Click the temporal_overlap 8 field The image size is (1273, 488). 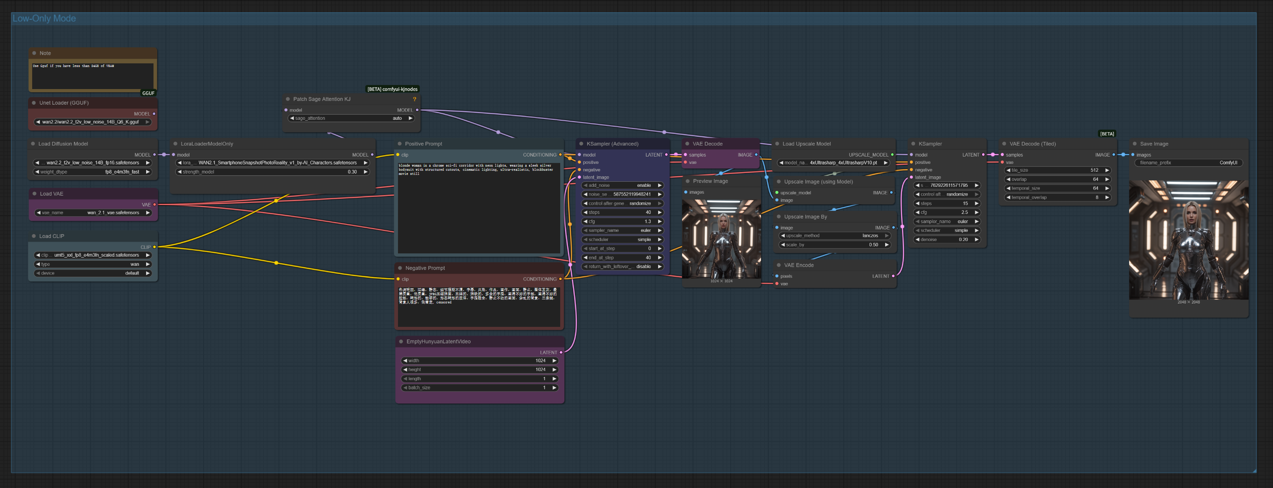point(1058,197)
